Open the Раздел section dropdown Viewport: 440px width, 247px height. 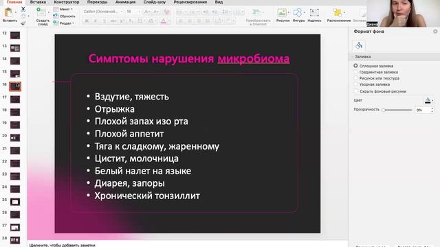click(x=64, y=23)
